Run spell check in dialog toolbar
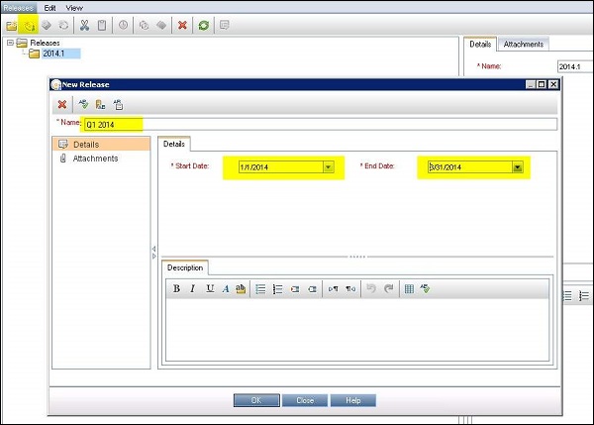The image size is (594, 425). [81, 104]
